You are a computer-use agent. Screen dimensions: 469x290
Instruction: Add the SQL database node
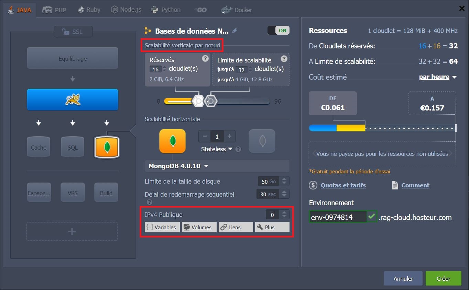(73, 147)
